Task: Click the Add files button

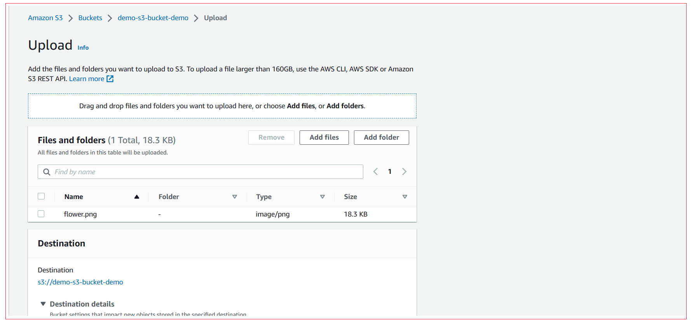Action: coord(324,137)
